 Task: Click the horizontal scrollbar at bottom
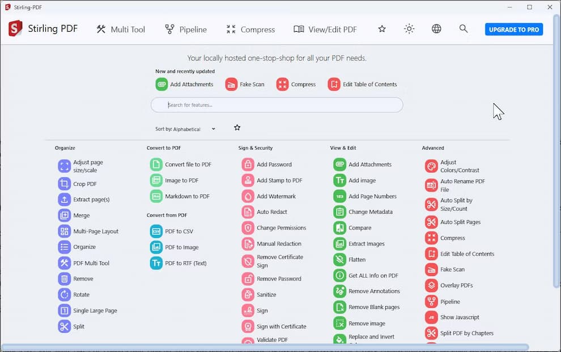[265, 347]
